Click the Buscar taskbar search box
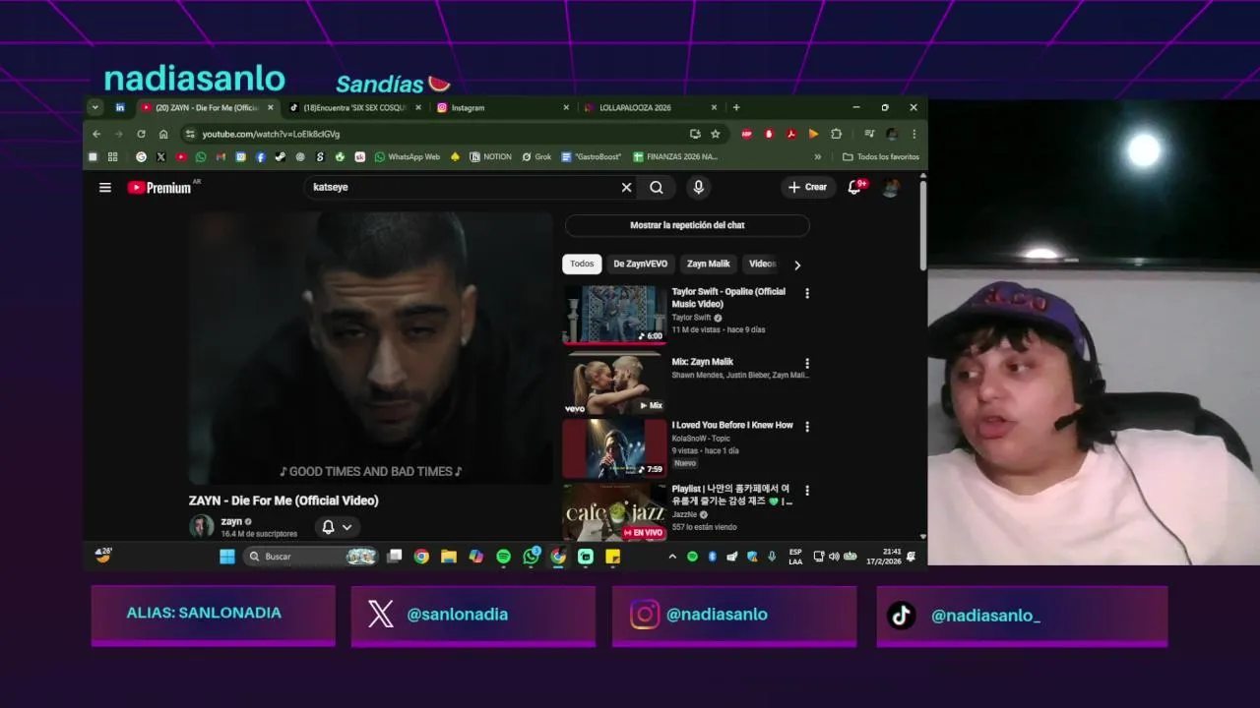Image resolution: width=1260 pixels, height=708 pixels. (311, 557)
